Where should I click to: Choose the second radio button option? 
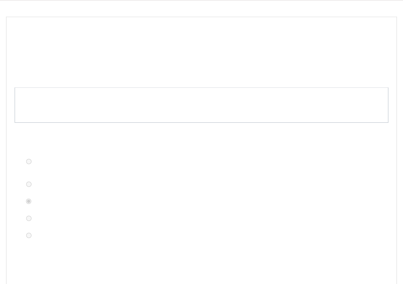[29, 184]
